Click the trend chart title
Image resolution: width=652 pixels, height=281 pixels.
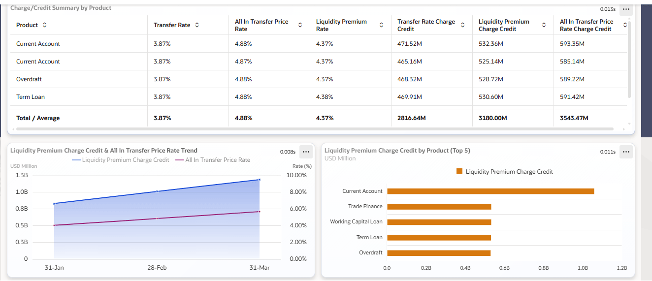pyautogui.click(x=104, y=151)
